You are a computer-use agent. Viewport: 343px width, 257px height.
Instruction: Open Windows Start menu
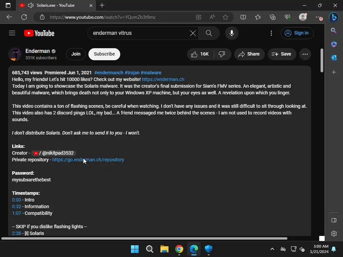click(135, 249)
